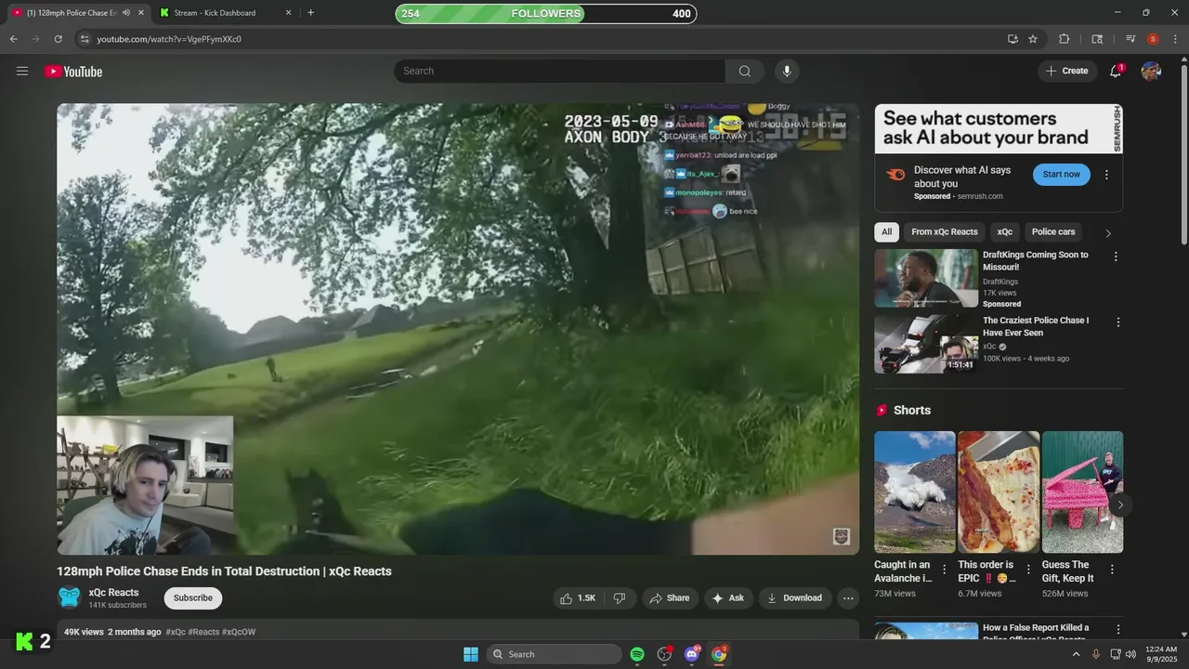Show hidden system tray icons chevron
This screenshot has width=1189, height=669.
click(1077, 654)
